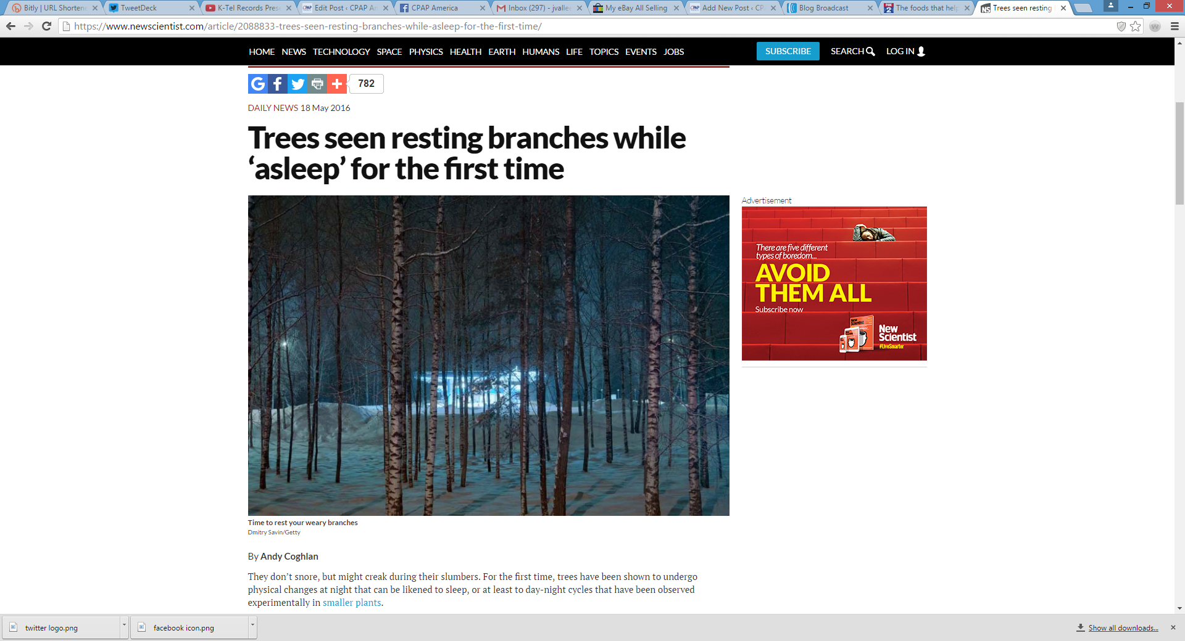Open more sharing options plus icon
The image size is (1185, 641).
click(x=337, y=84)
